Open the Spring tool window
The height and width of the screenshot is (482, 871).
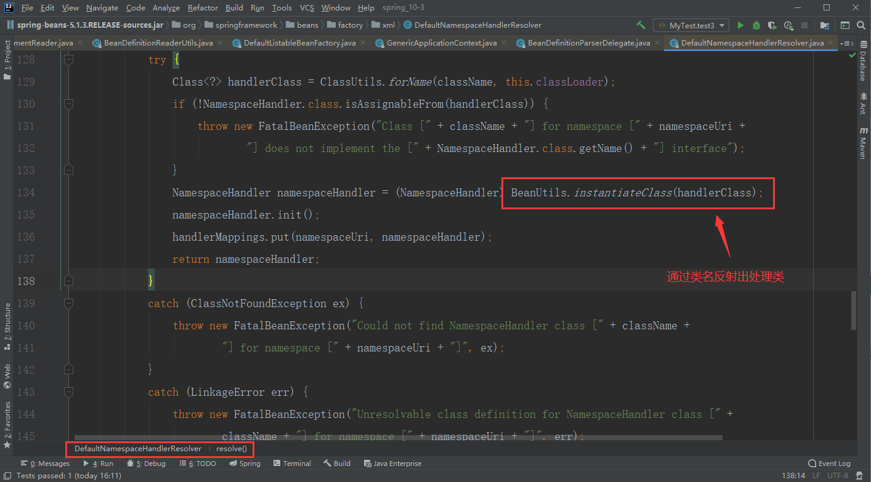pos(245,464)
